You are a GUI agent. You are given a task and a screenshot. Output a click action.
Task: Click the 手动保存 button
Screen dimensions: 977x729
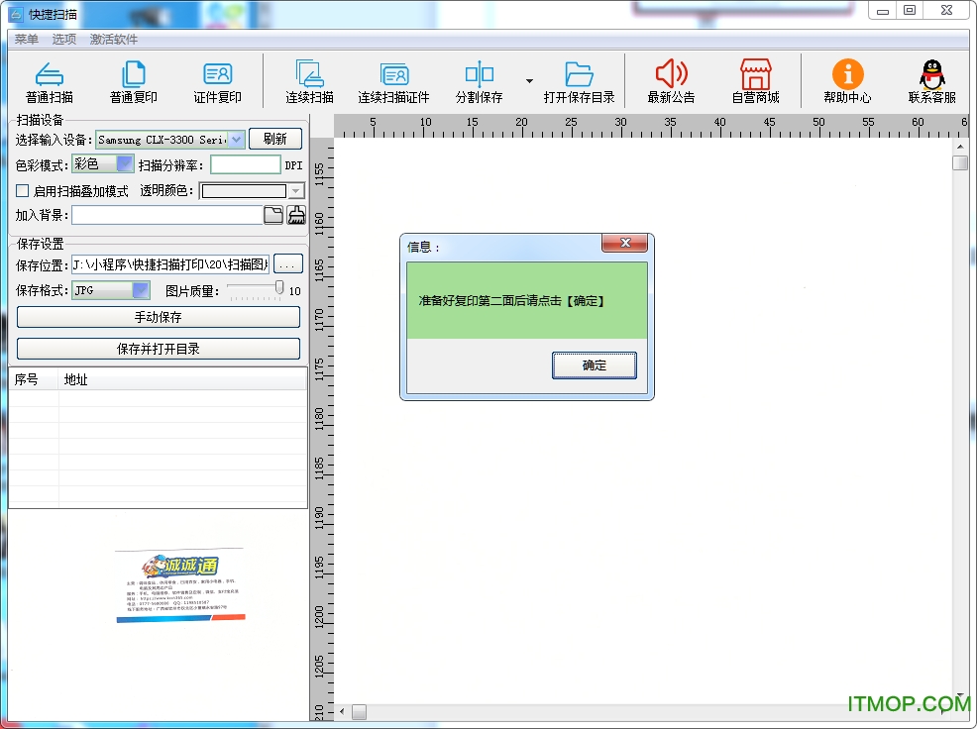click(x=159, y=317)
